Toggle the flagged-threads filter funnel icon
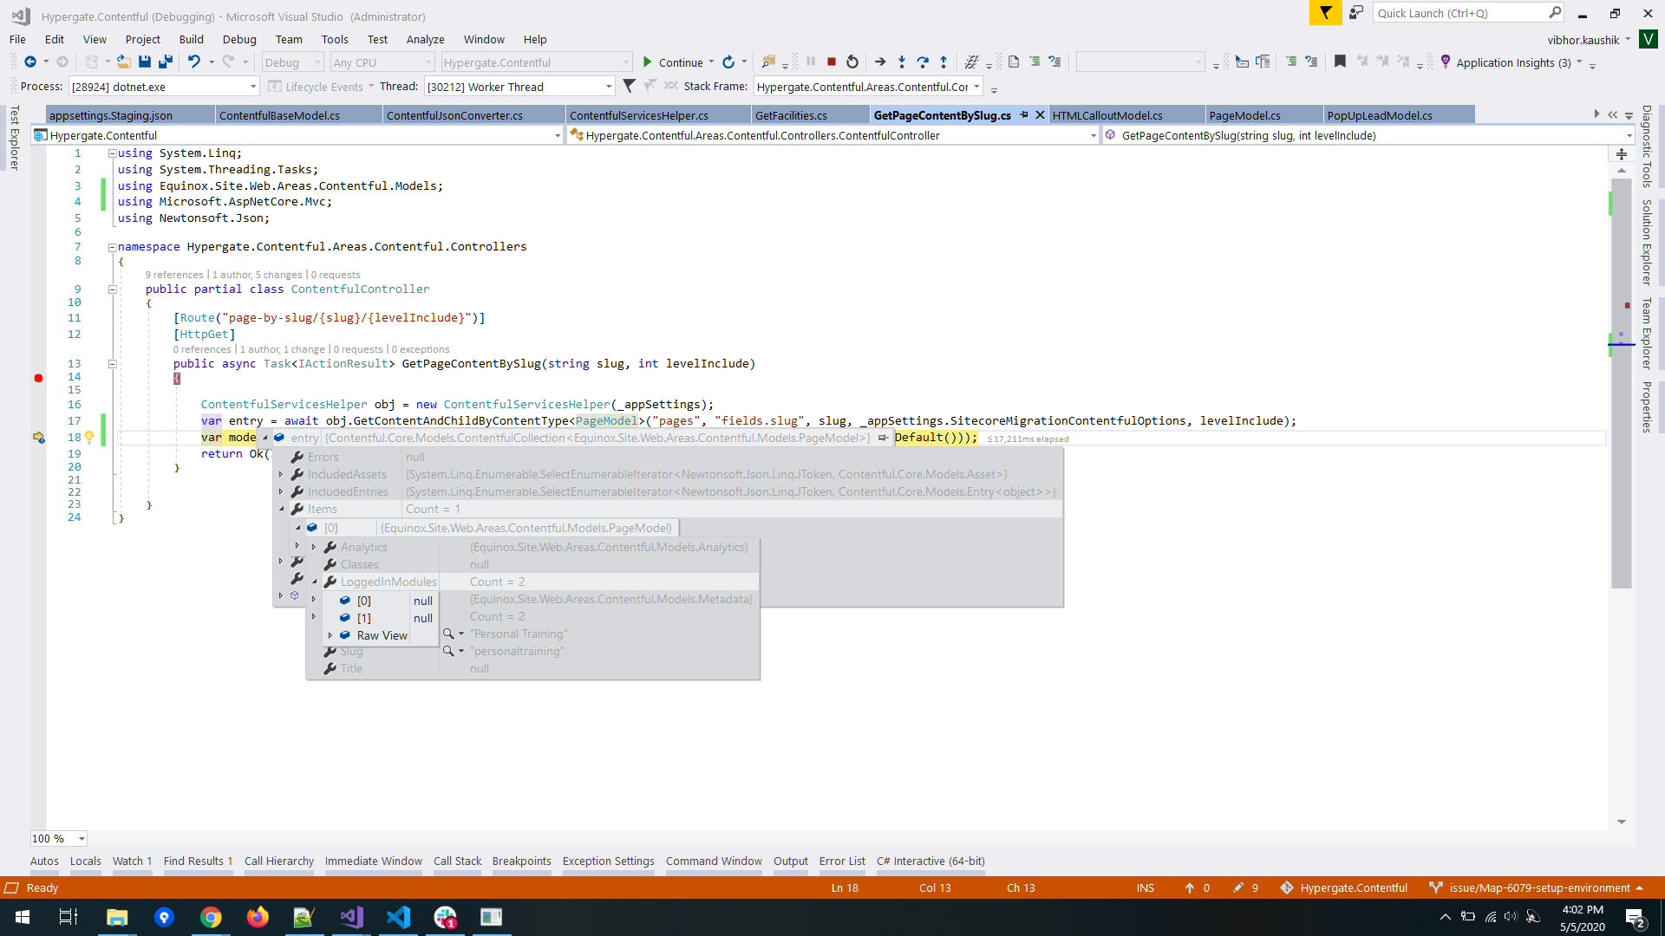The height and width of the screenshot is (936, 1665). point(629,86)
